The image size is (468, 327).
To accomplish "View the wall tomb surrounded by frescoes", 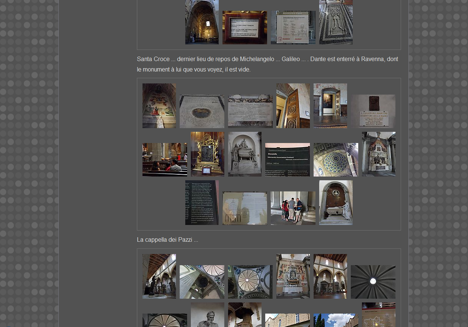I will pos(293,276).
